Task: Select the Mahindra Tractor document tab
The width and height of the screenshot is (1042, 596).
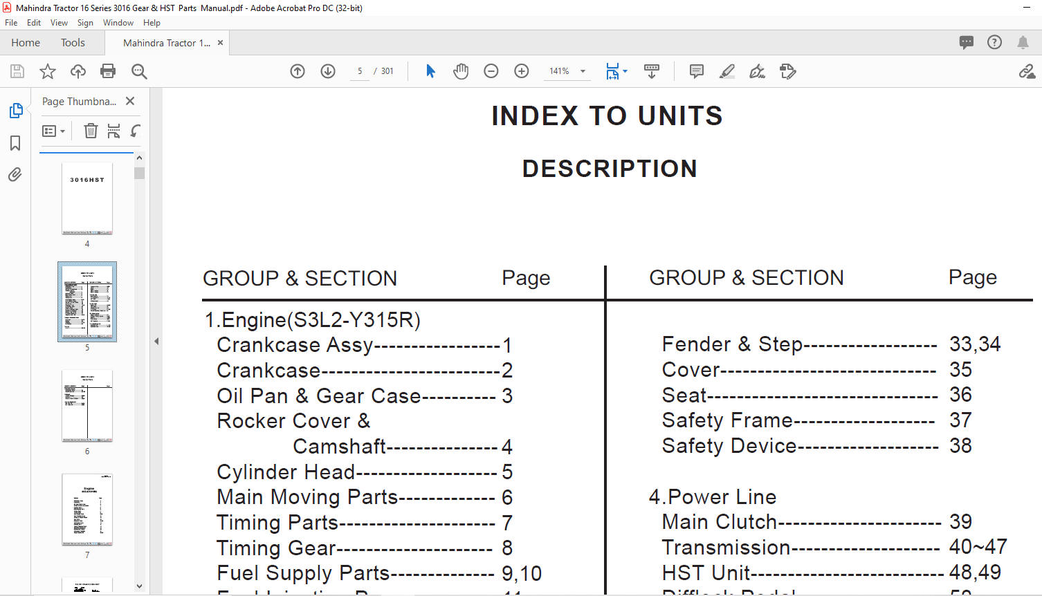Action: 166,43
